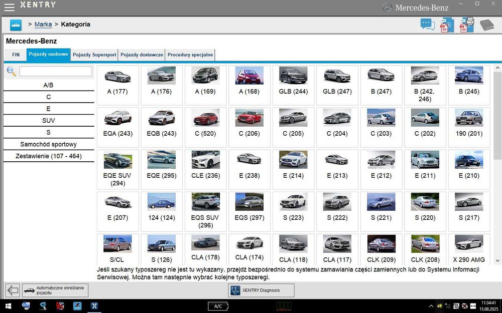Click the back arrow button
The image size is (502, 313).
[x=13, y=290]
